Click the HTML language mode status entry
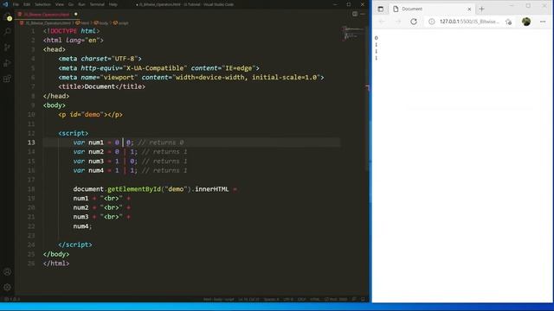The height and width of the screenshot is (311, 554). (x=315, y=299)
